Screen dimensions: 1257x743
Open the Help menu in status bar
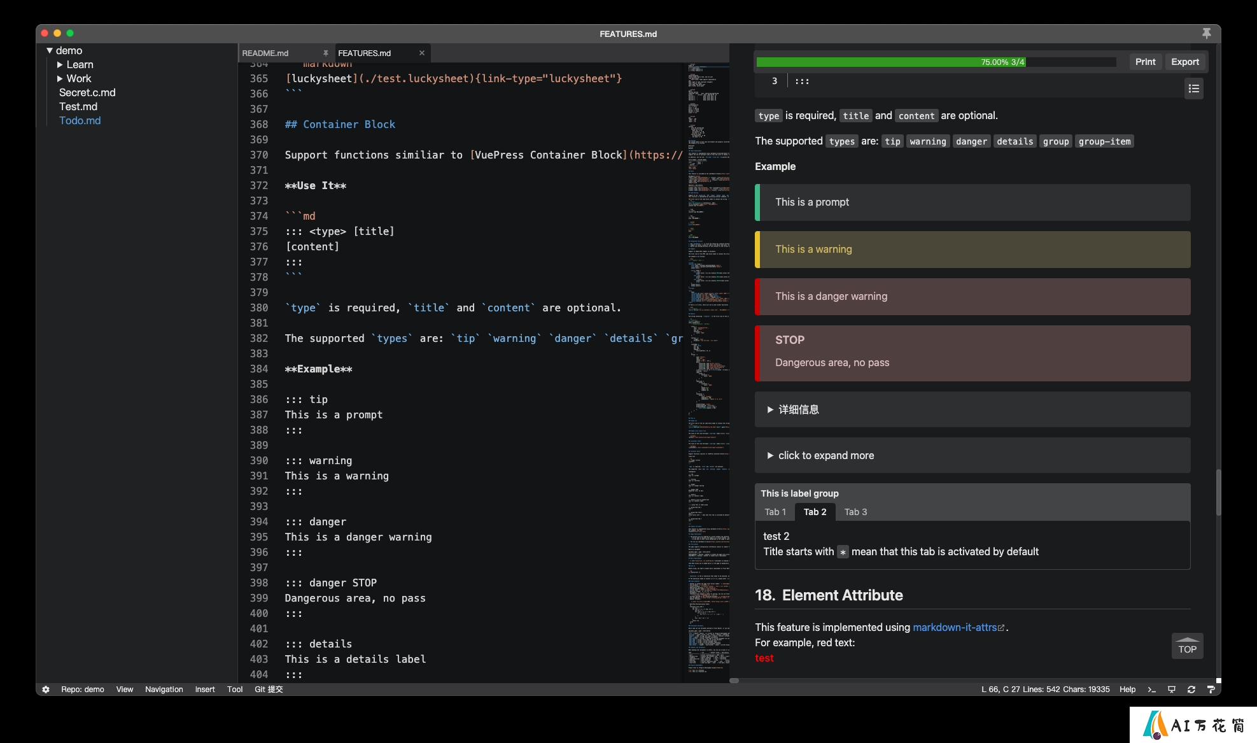[x=1127, y=690]
